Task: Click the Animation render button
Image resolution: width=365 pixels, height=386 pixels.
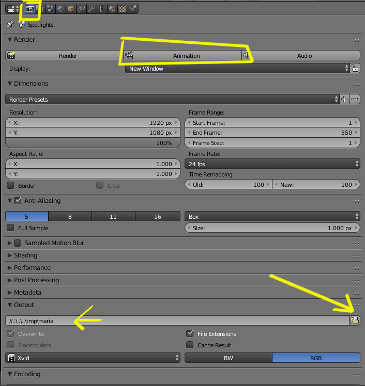Action: [x=182, y=55]
